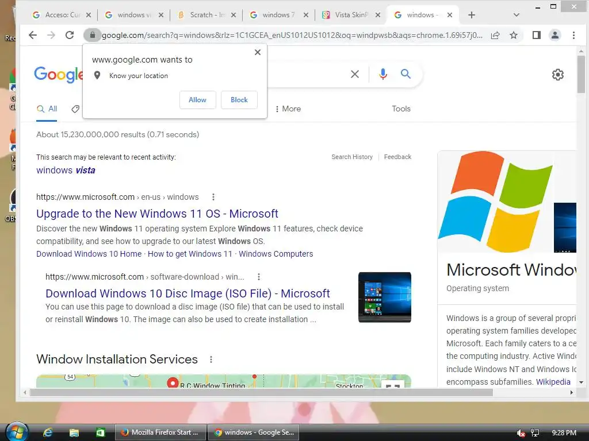Start voice search with the microphone icon

[383, 74]
